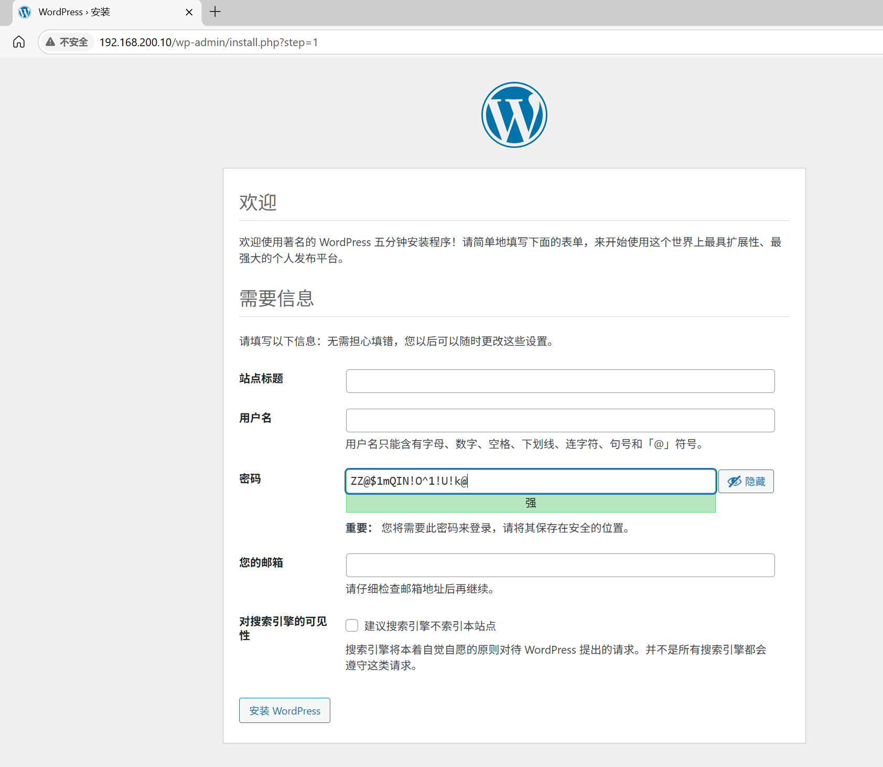Click the 欢迎 heading
This screenshot has height=767, width=883.
(x=258, y=202)
